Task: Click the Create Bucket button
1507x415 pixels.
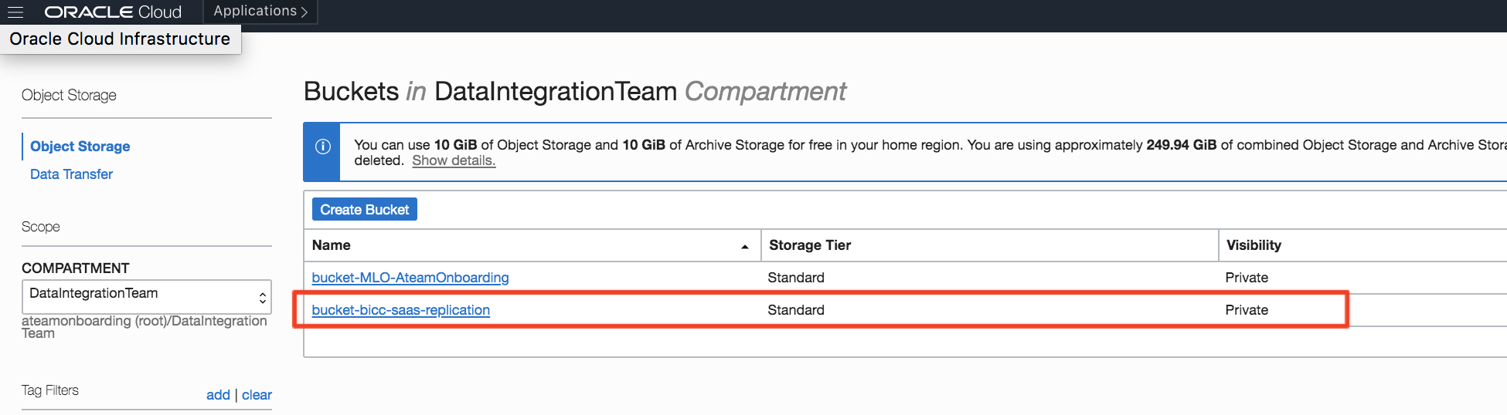Action: point(364,209)
